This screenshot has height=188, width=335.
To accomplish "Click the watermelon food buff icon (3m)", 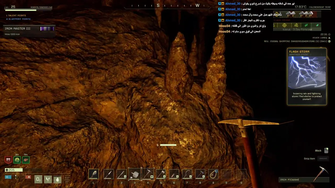I will tap(17, 160).
